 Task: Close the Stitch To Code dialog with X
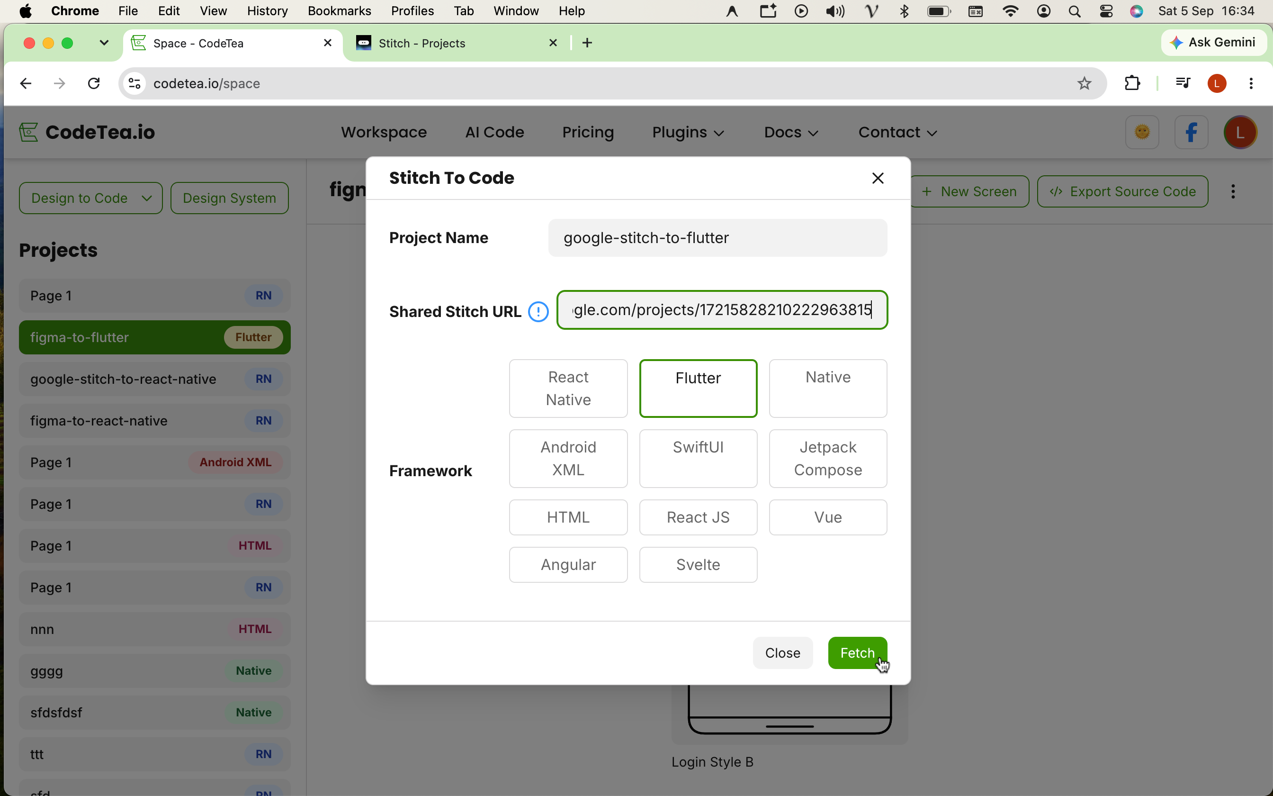tap(878, 179)
